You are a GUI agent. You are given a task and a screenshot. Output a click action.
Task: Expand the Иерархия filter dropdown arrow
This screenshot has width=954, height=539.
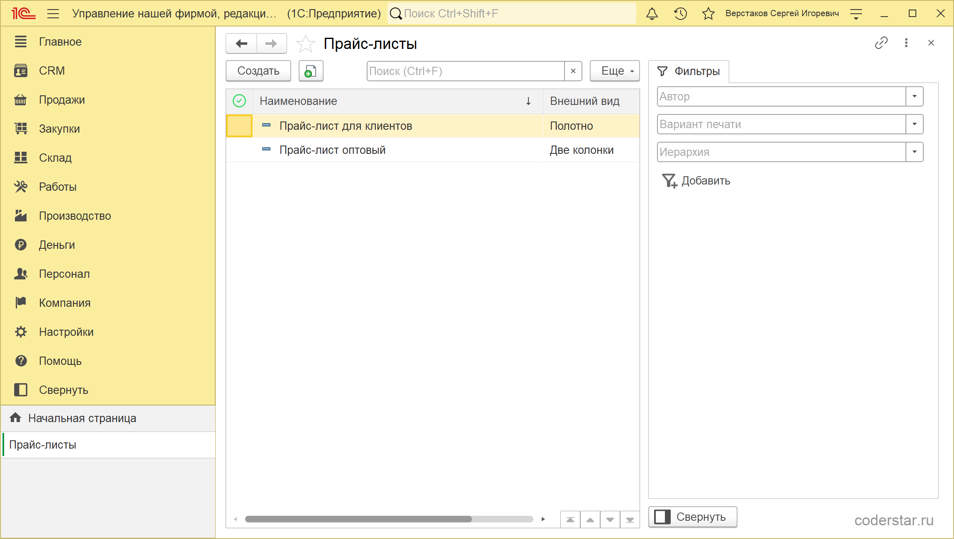click(x=915, y=152)
